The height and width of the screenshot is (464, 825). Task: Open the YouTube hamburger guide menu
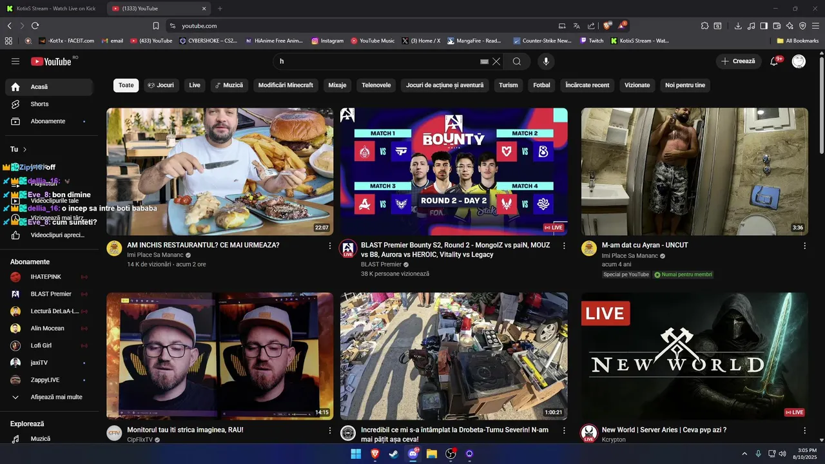click(x=15, y=61)
